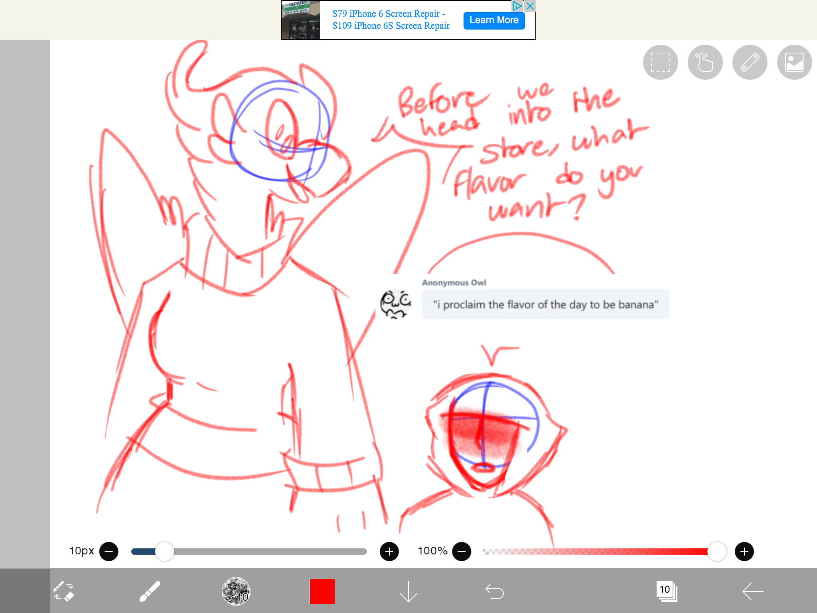Increase brush size with plus button
Viewport: 817px width, 613px height.
click(x=389, y=552)
